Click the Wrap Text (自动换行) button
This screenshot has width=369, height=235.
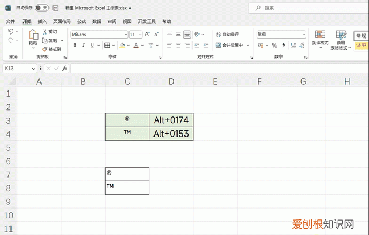pos(227,35)
